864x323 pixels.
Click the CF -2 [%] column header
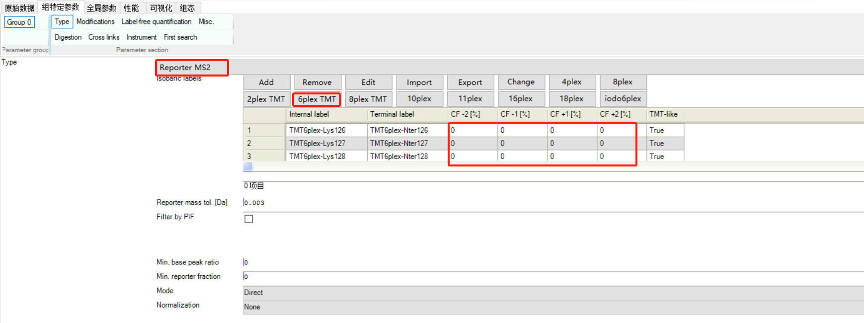(x=473, y=114)
